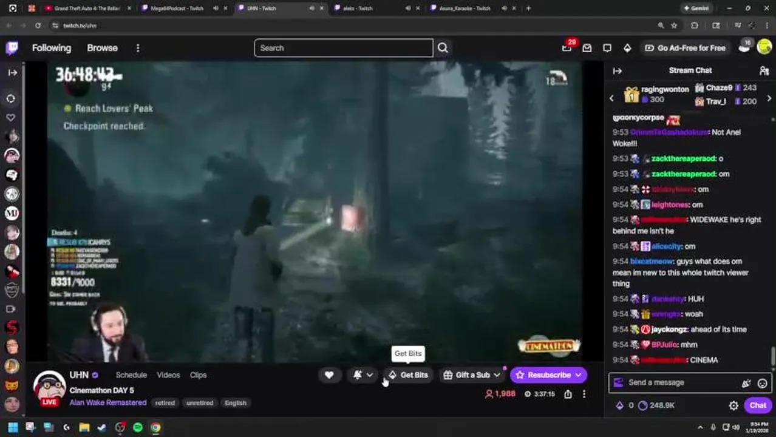Open the Following page
776x437 pixels.
(52, 48)
